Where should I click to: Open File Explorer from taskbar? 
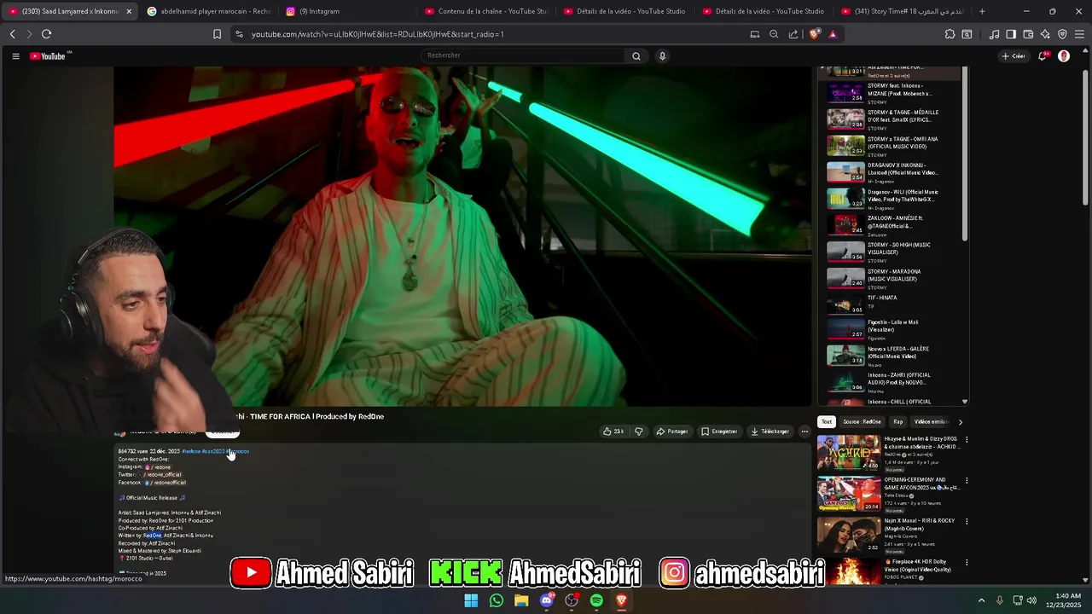(x=521, y=600)
